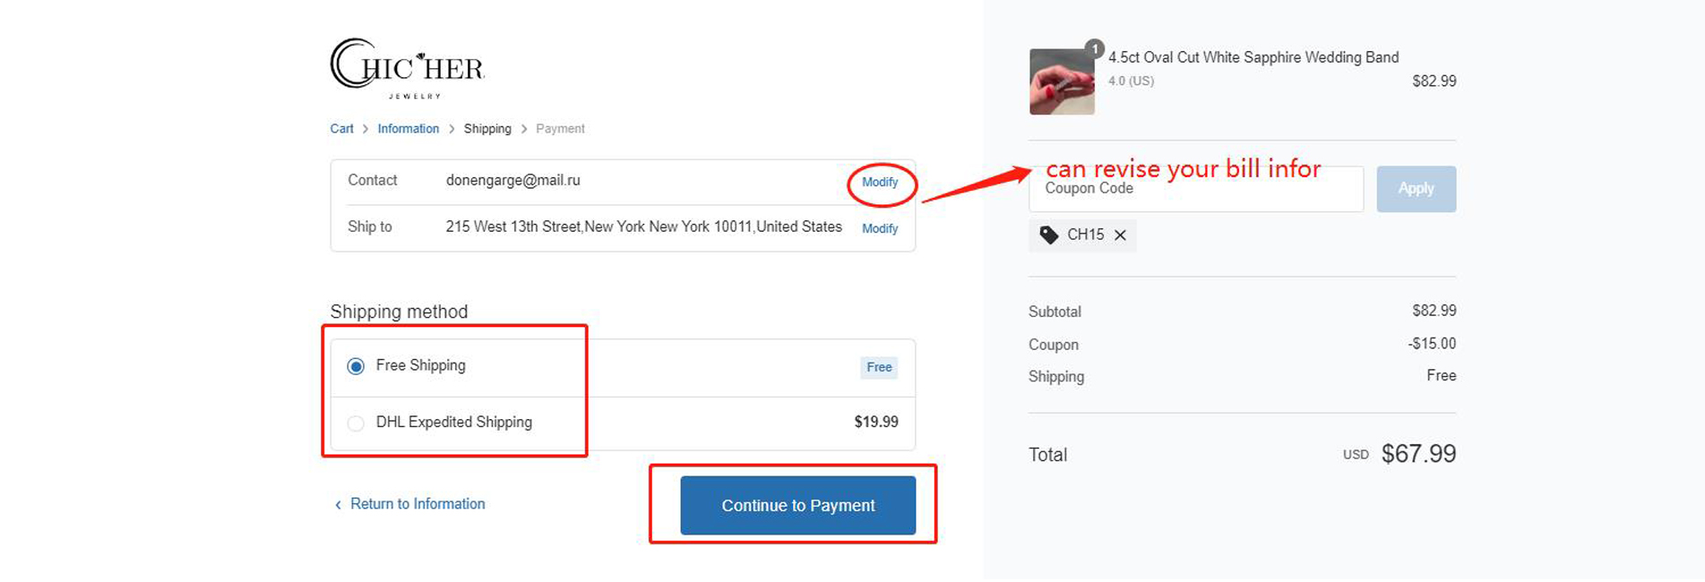
Task: Open the sapphire wedding band thumbnail
Action: (x=1062, y=82)
